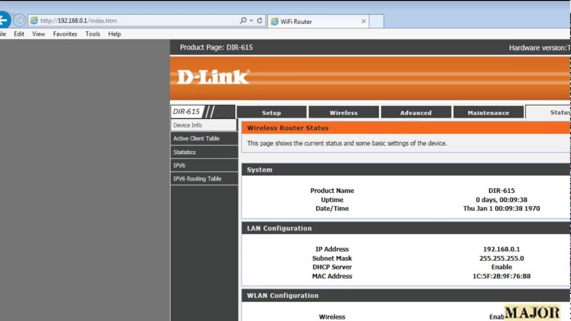Click the Product Name value DIR-615

point(501,190)
